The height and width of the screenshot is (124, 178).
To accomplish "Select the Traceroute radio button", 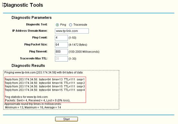I will coord(70,25).
